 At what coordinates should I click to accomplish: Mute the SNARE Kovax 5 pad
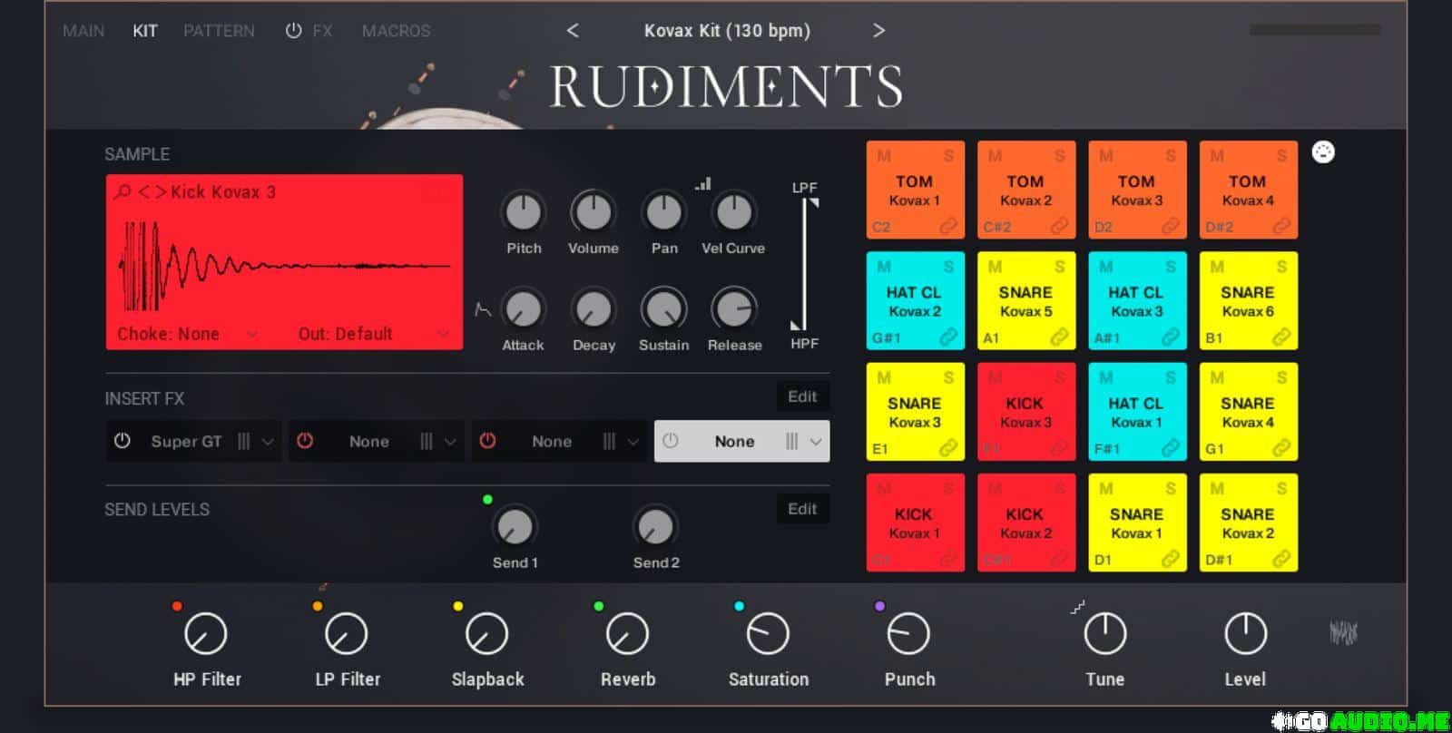(x=995, y=267)
